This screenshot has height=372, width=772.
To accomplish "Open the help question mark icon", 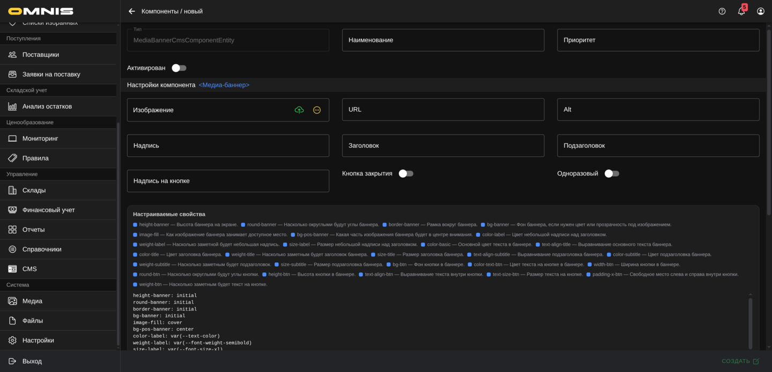I will (722, 11).
